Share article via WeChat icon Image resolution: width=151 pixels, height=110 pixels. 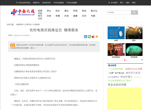[x=89, y=37]
